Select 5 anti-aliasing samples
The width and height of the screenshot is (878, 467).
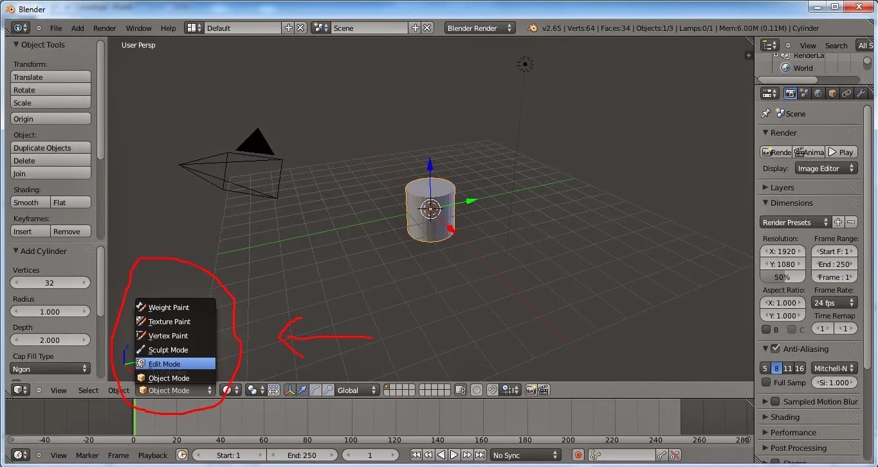click(765, 369)
